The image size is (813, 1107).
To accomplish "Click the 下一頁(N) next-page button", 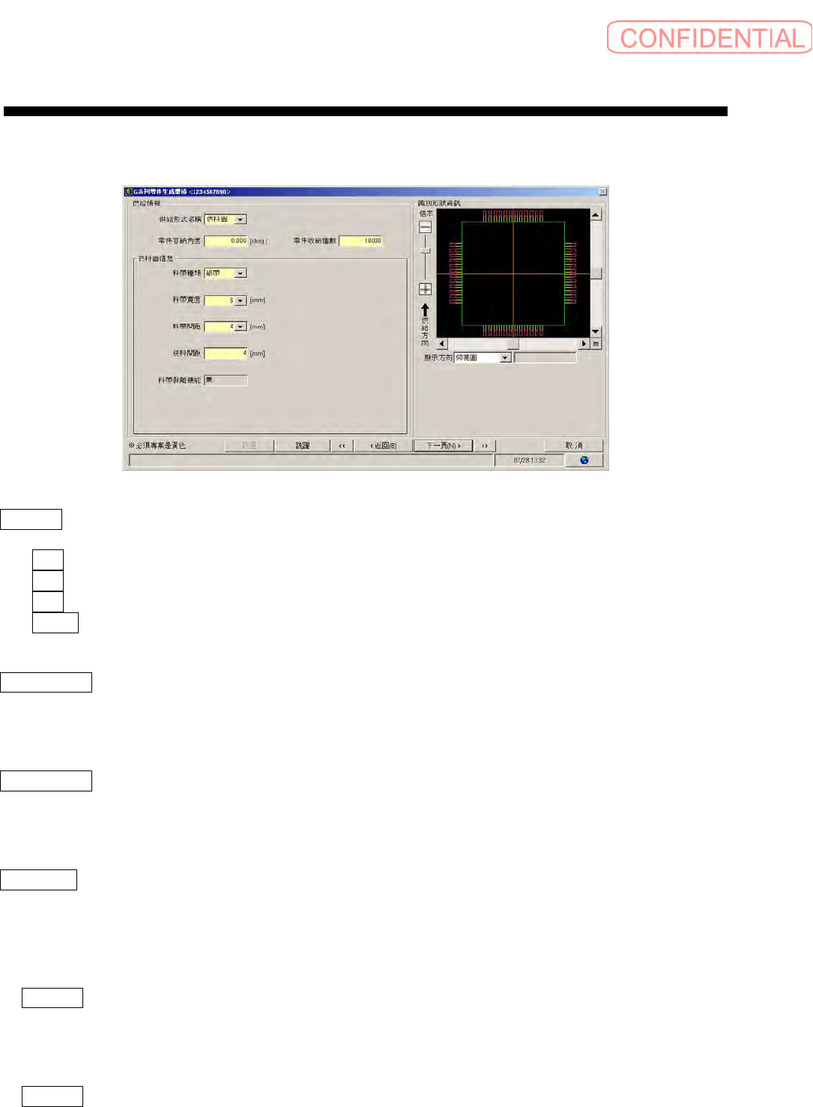I will point(443,445).
